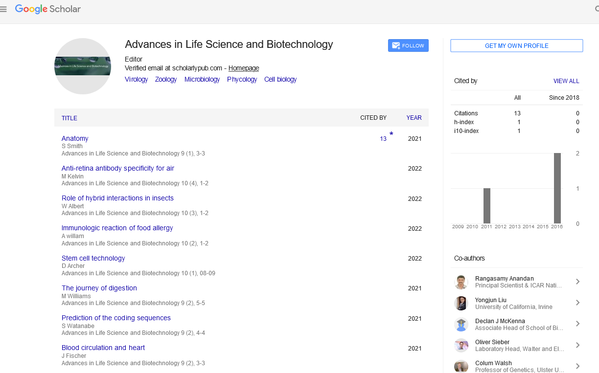Open the 13 citations count link
This screenshot has height=373, width=599.
(383, 139)
